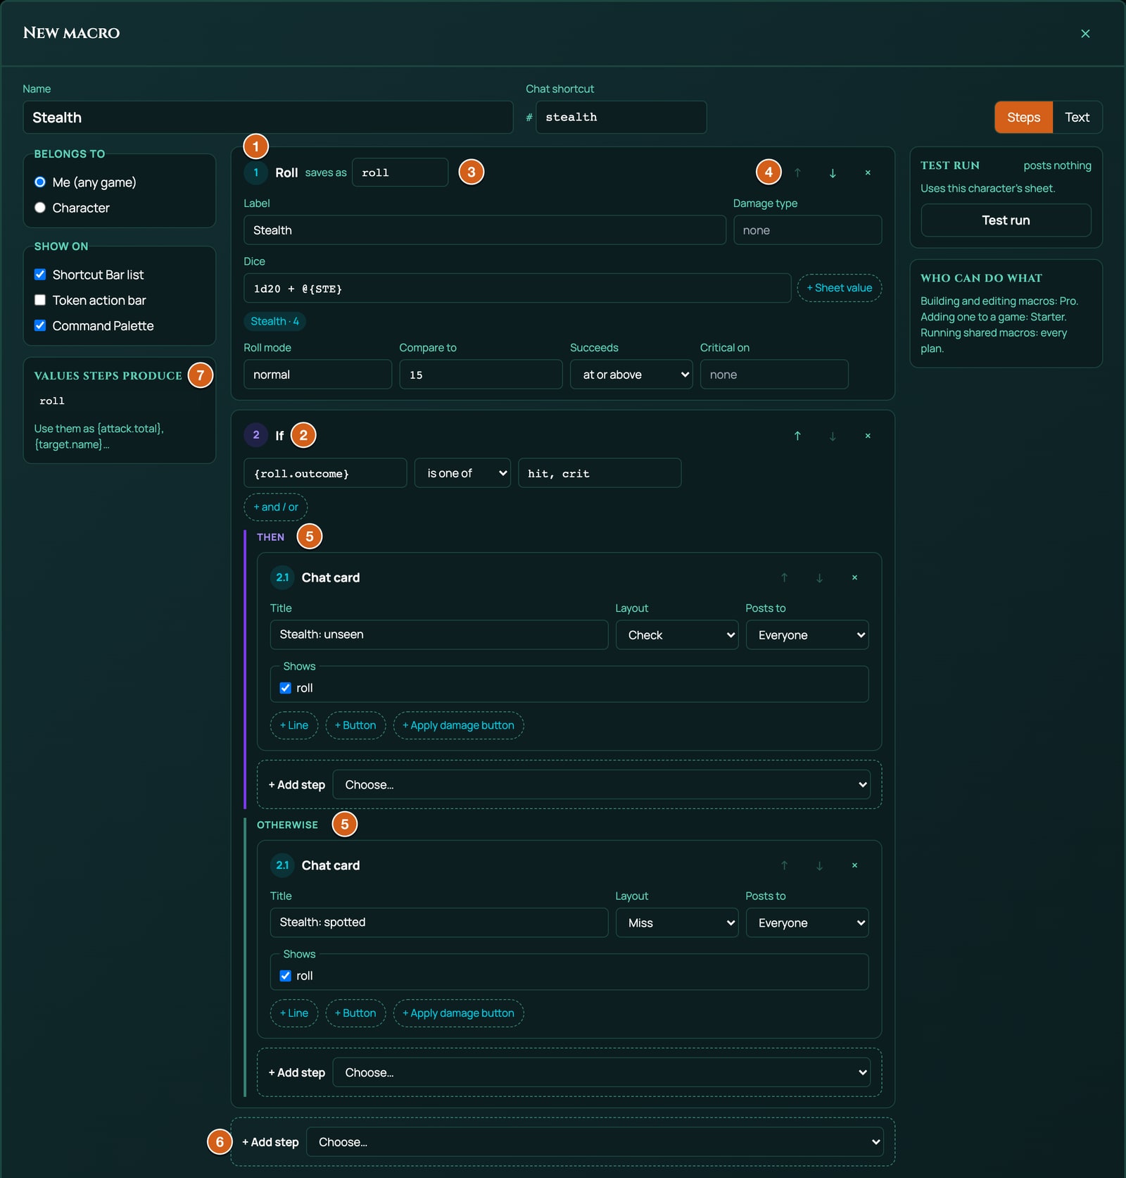Open the 'is one of' condition dropdown
Screen dimensions: 1126x1178
pos(462,473)
